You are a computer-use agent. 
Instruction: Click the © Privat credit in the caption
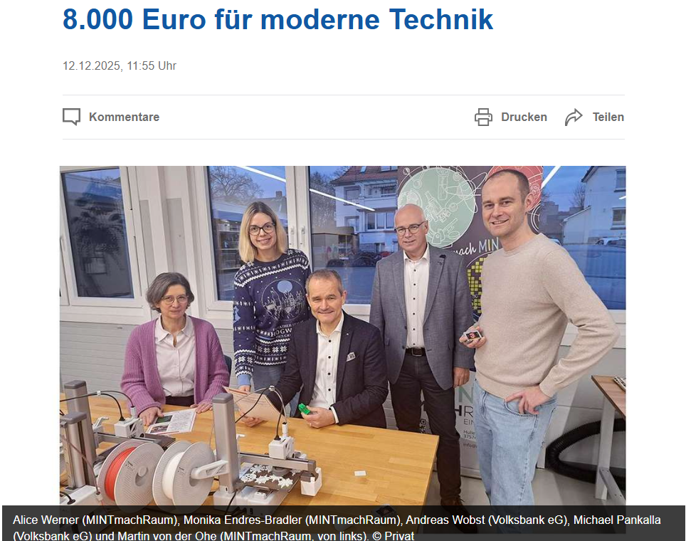click(393, 536)
